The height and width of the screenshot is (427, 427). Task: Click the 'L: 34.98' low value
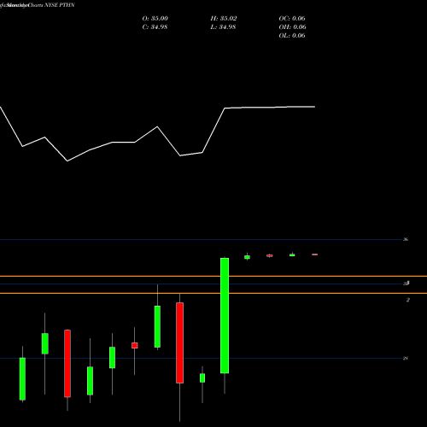coord(223,27)
